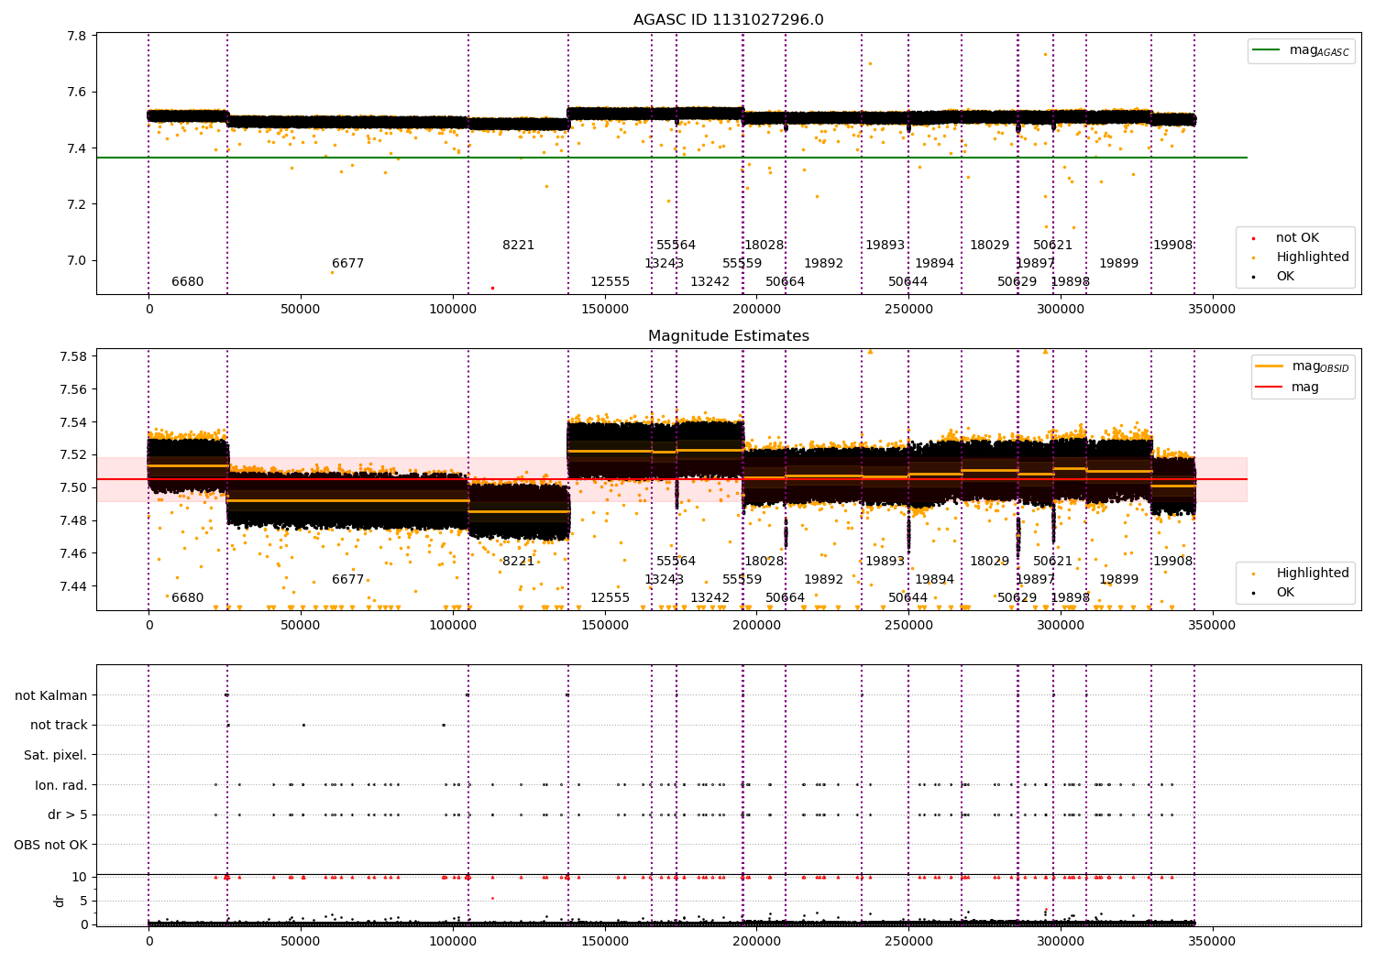Screen dimensions: 1375x962
Task: Click the red 'mag' legend line
Action: tap(1269, 388)
